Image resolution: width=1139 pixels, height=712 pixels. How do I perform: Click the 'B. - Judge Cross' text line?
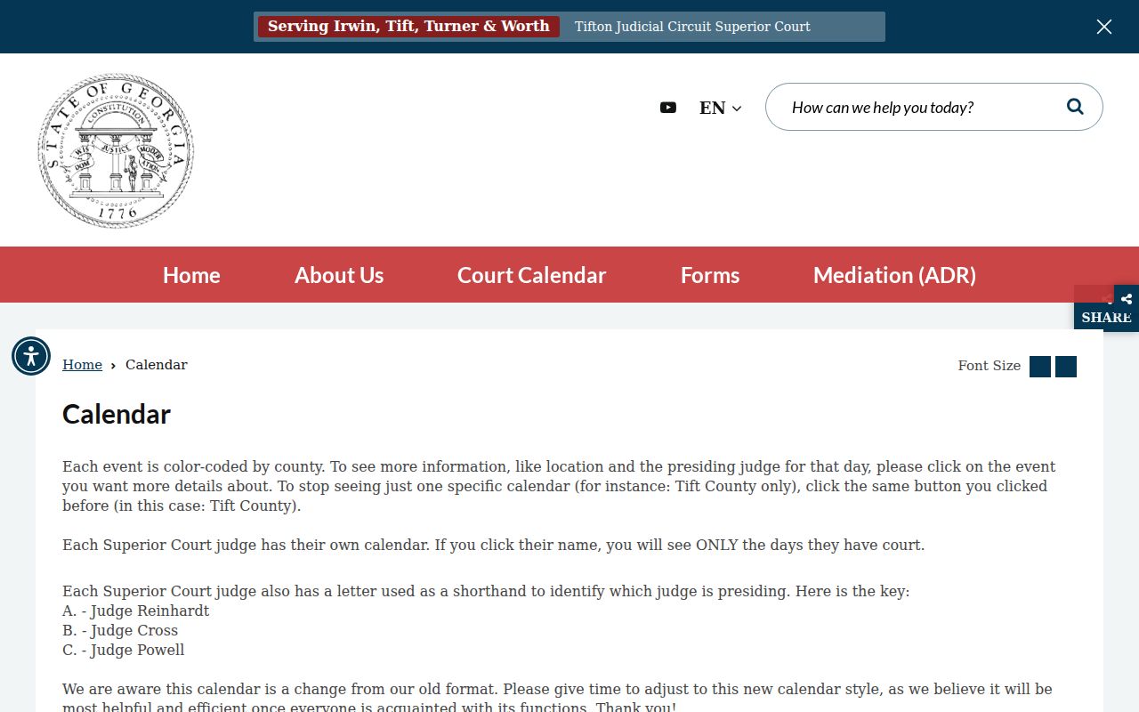[x=120, y=630]
